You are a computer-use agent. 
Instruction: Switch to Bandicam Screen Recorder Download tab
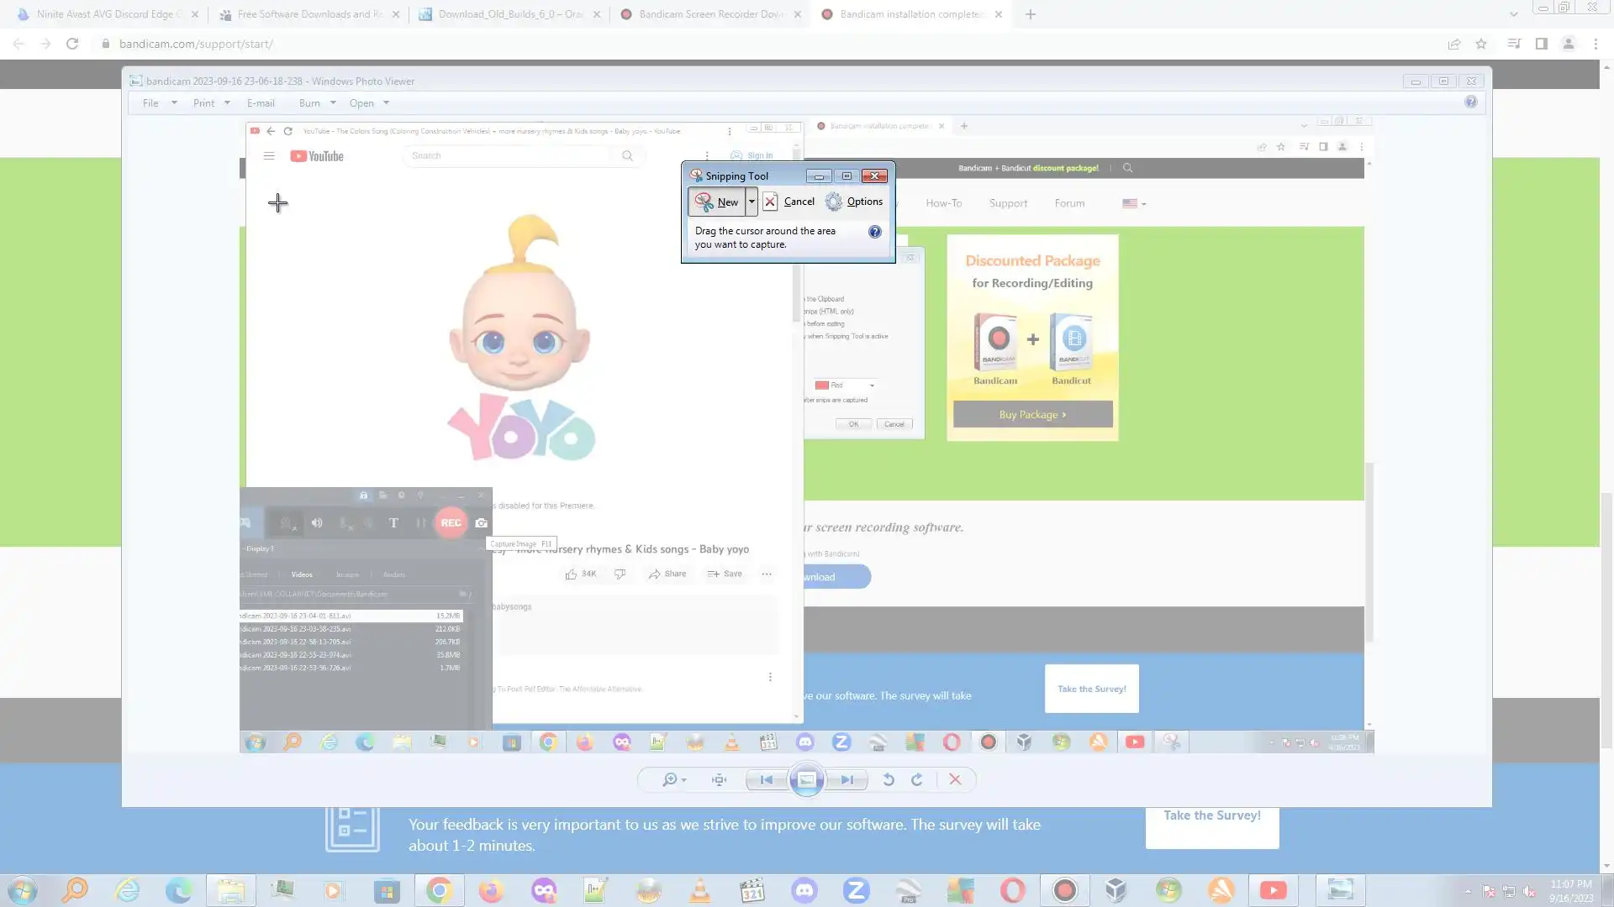tap(710, 14)
